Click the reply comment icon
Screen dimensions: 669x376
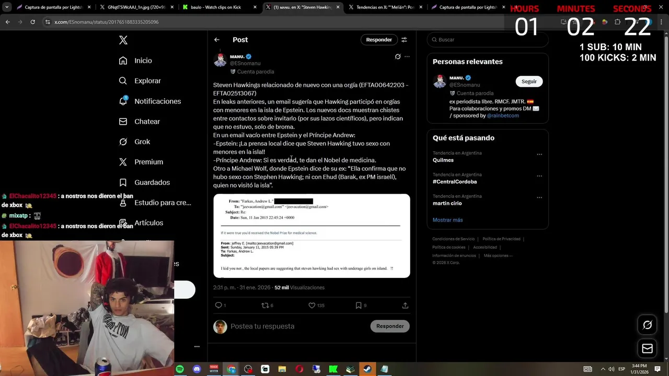(x=218, y=305)
